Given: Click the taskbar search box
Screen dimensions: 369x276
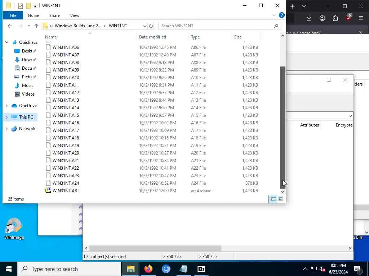Looking at the screenshot, I should [69, 269].
